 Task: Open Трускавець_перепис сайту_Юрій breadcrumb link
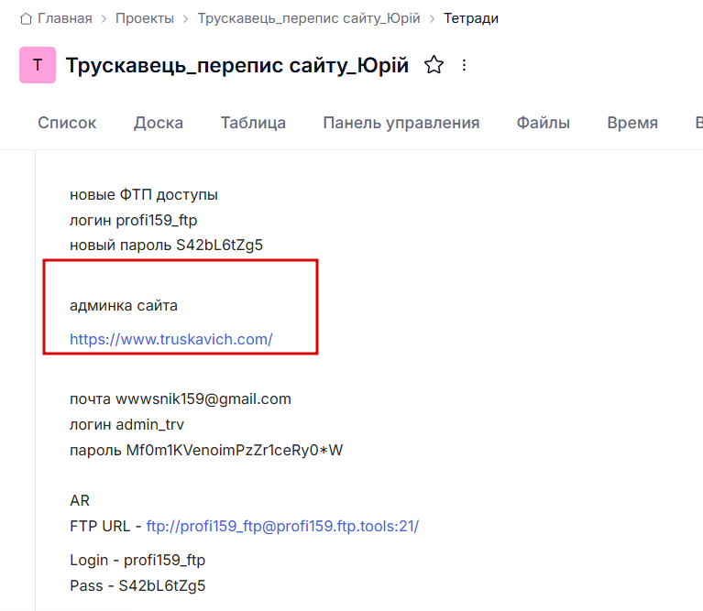[x=309, y=18]
